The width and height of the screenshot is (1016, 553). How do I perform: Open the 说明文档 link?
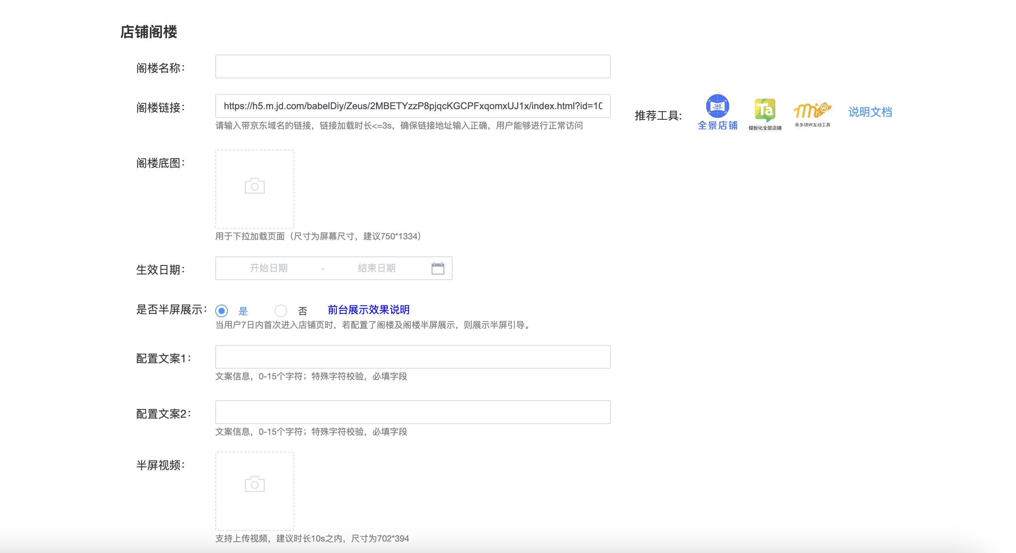[870, 112]
